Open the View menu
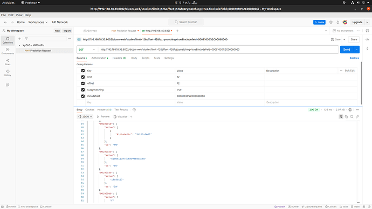The height and width of the screenshot is (209, 372). (19, 15)
